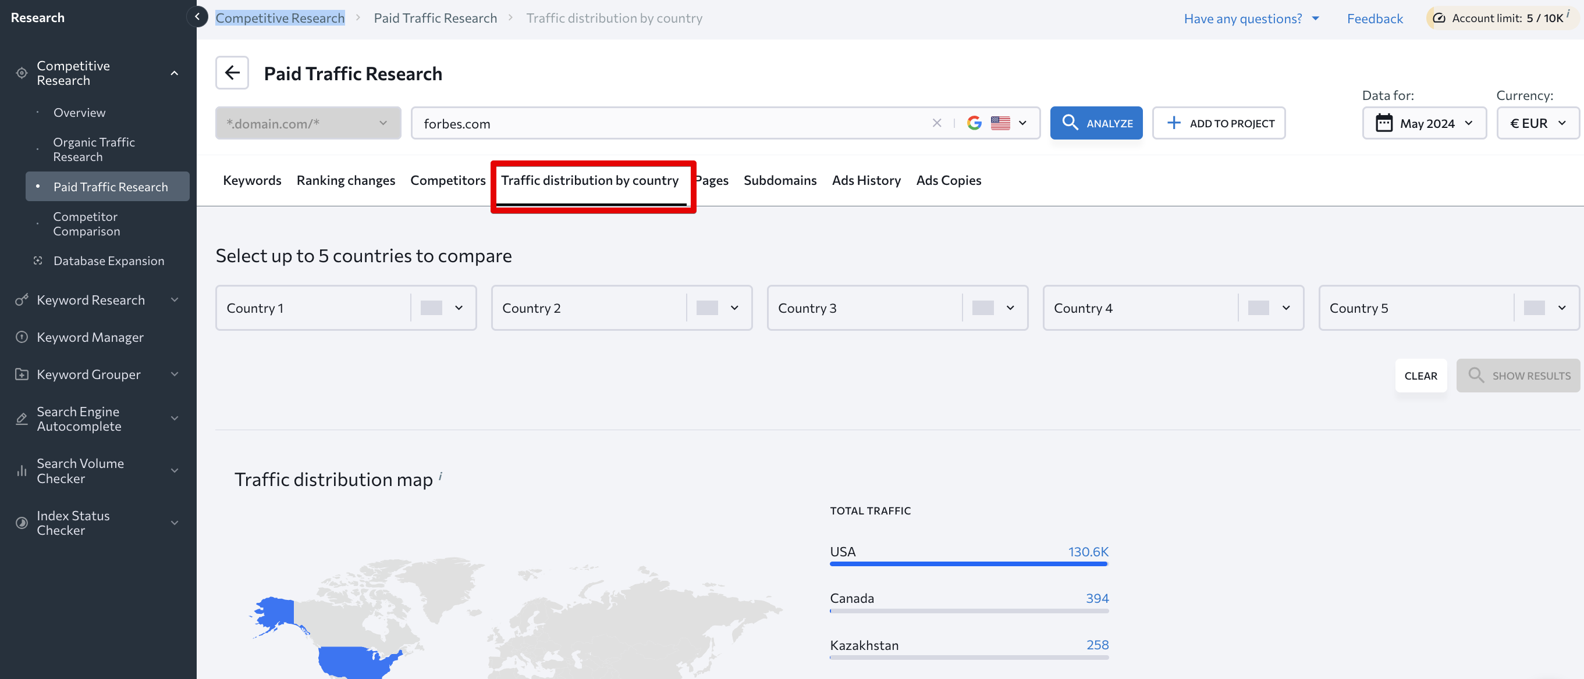
Task: Click Competitive Research in the breadcrumb
Action: (x=280, y=18)
